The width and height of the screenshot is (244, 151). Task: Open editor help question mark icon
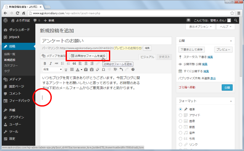[x=133, y=70]
